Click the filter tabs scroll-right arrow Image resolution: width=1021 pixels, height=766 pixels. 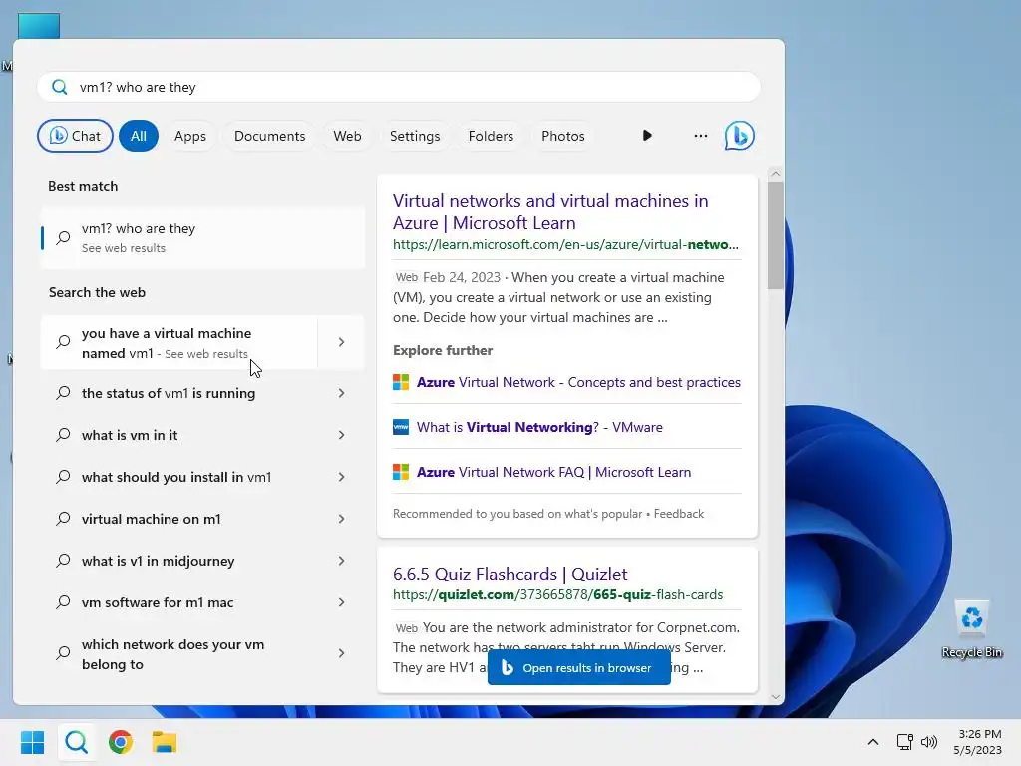[x=646, y=136]
